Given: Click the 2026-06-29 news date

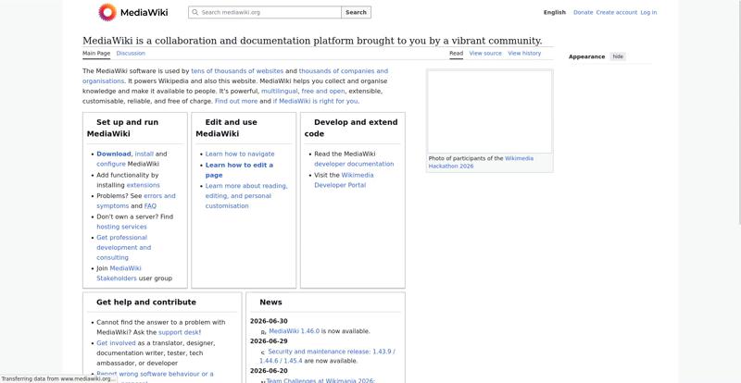Looking at the screenshot, I should click(x=269, y=341).
